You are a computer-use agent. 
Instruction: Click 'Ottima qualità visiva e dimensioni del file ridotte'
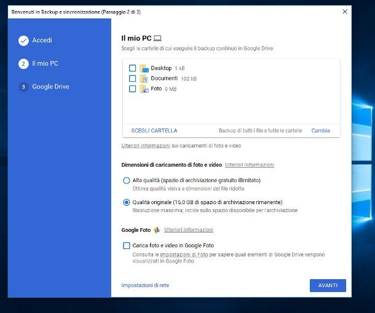click(189, 189)
